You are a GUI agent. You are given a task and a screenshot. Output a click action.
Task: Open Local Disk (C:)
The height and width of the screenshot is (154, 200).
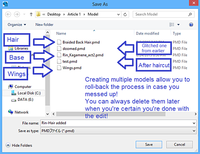29,93
